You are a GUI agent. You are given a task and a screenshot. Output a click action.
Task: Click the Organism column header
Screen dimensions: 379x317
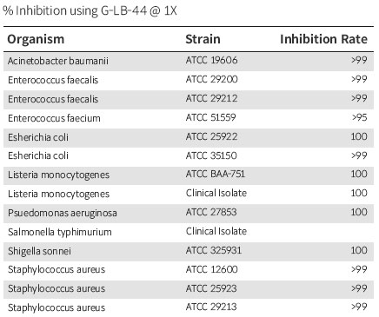click(x=36, y=39)
